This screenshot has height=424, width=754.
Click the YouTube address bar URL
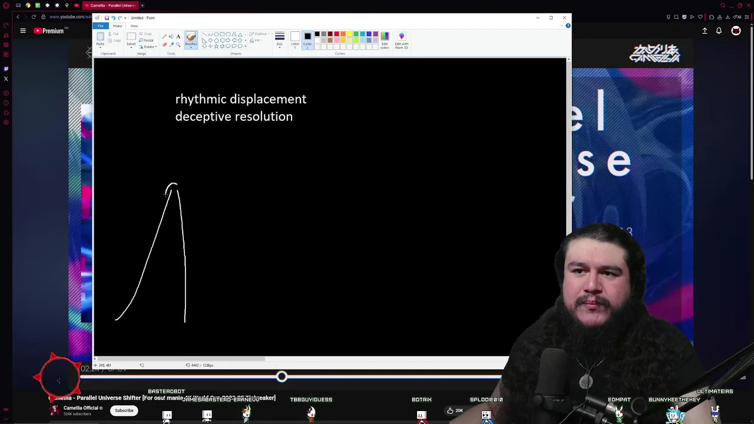pyautogui.click(x=70, y=16)
